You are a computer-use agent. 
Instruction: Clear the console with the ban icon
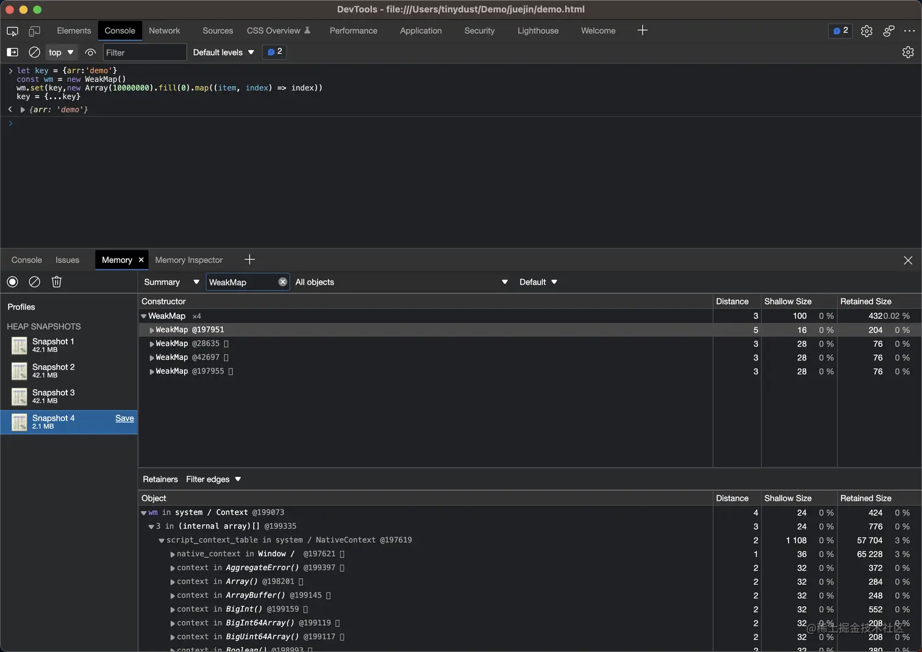[x=35, y=52]
